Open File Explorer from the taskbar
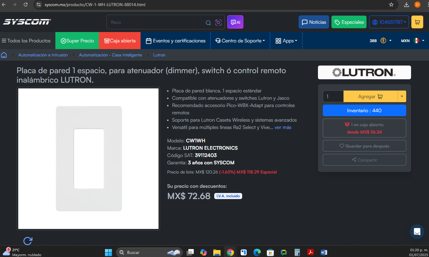Screen dimensions: 429x257 click(x=217, y=252)
